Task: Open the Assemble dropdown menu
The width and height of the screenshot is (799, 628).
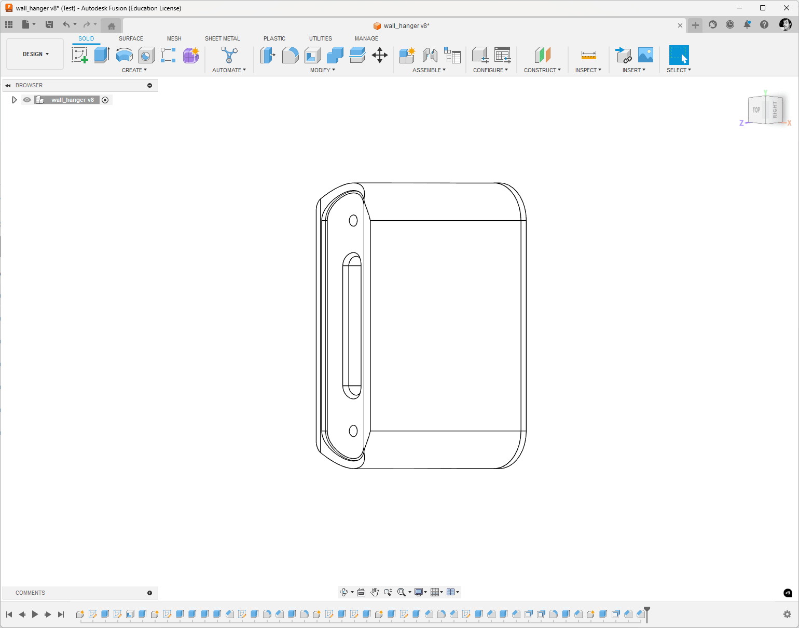Action: [x=429, y=70]
